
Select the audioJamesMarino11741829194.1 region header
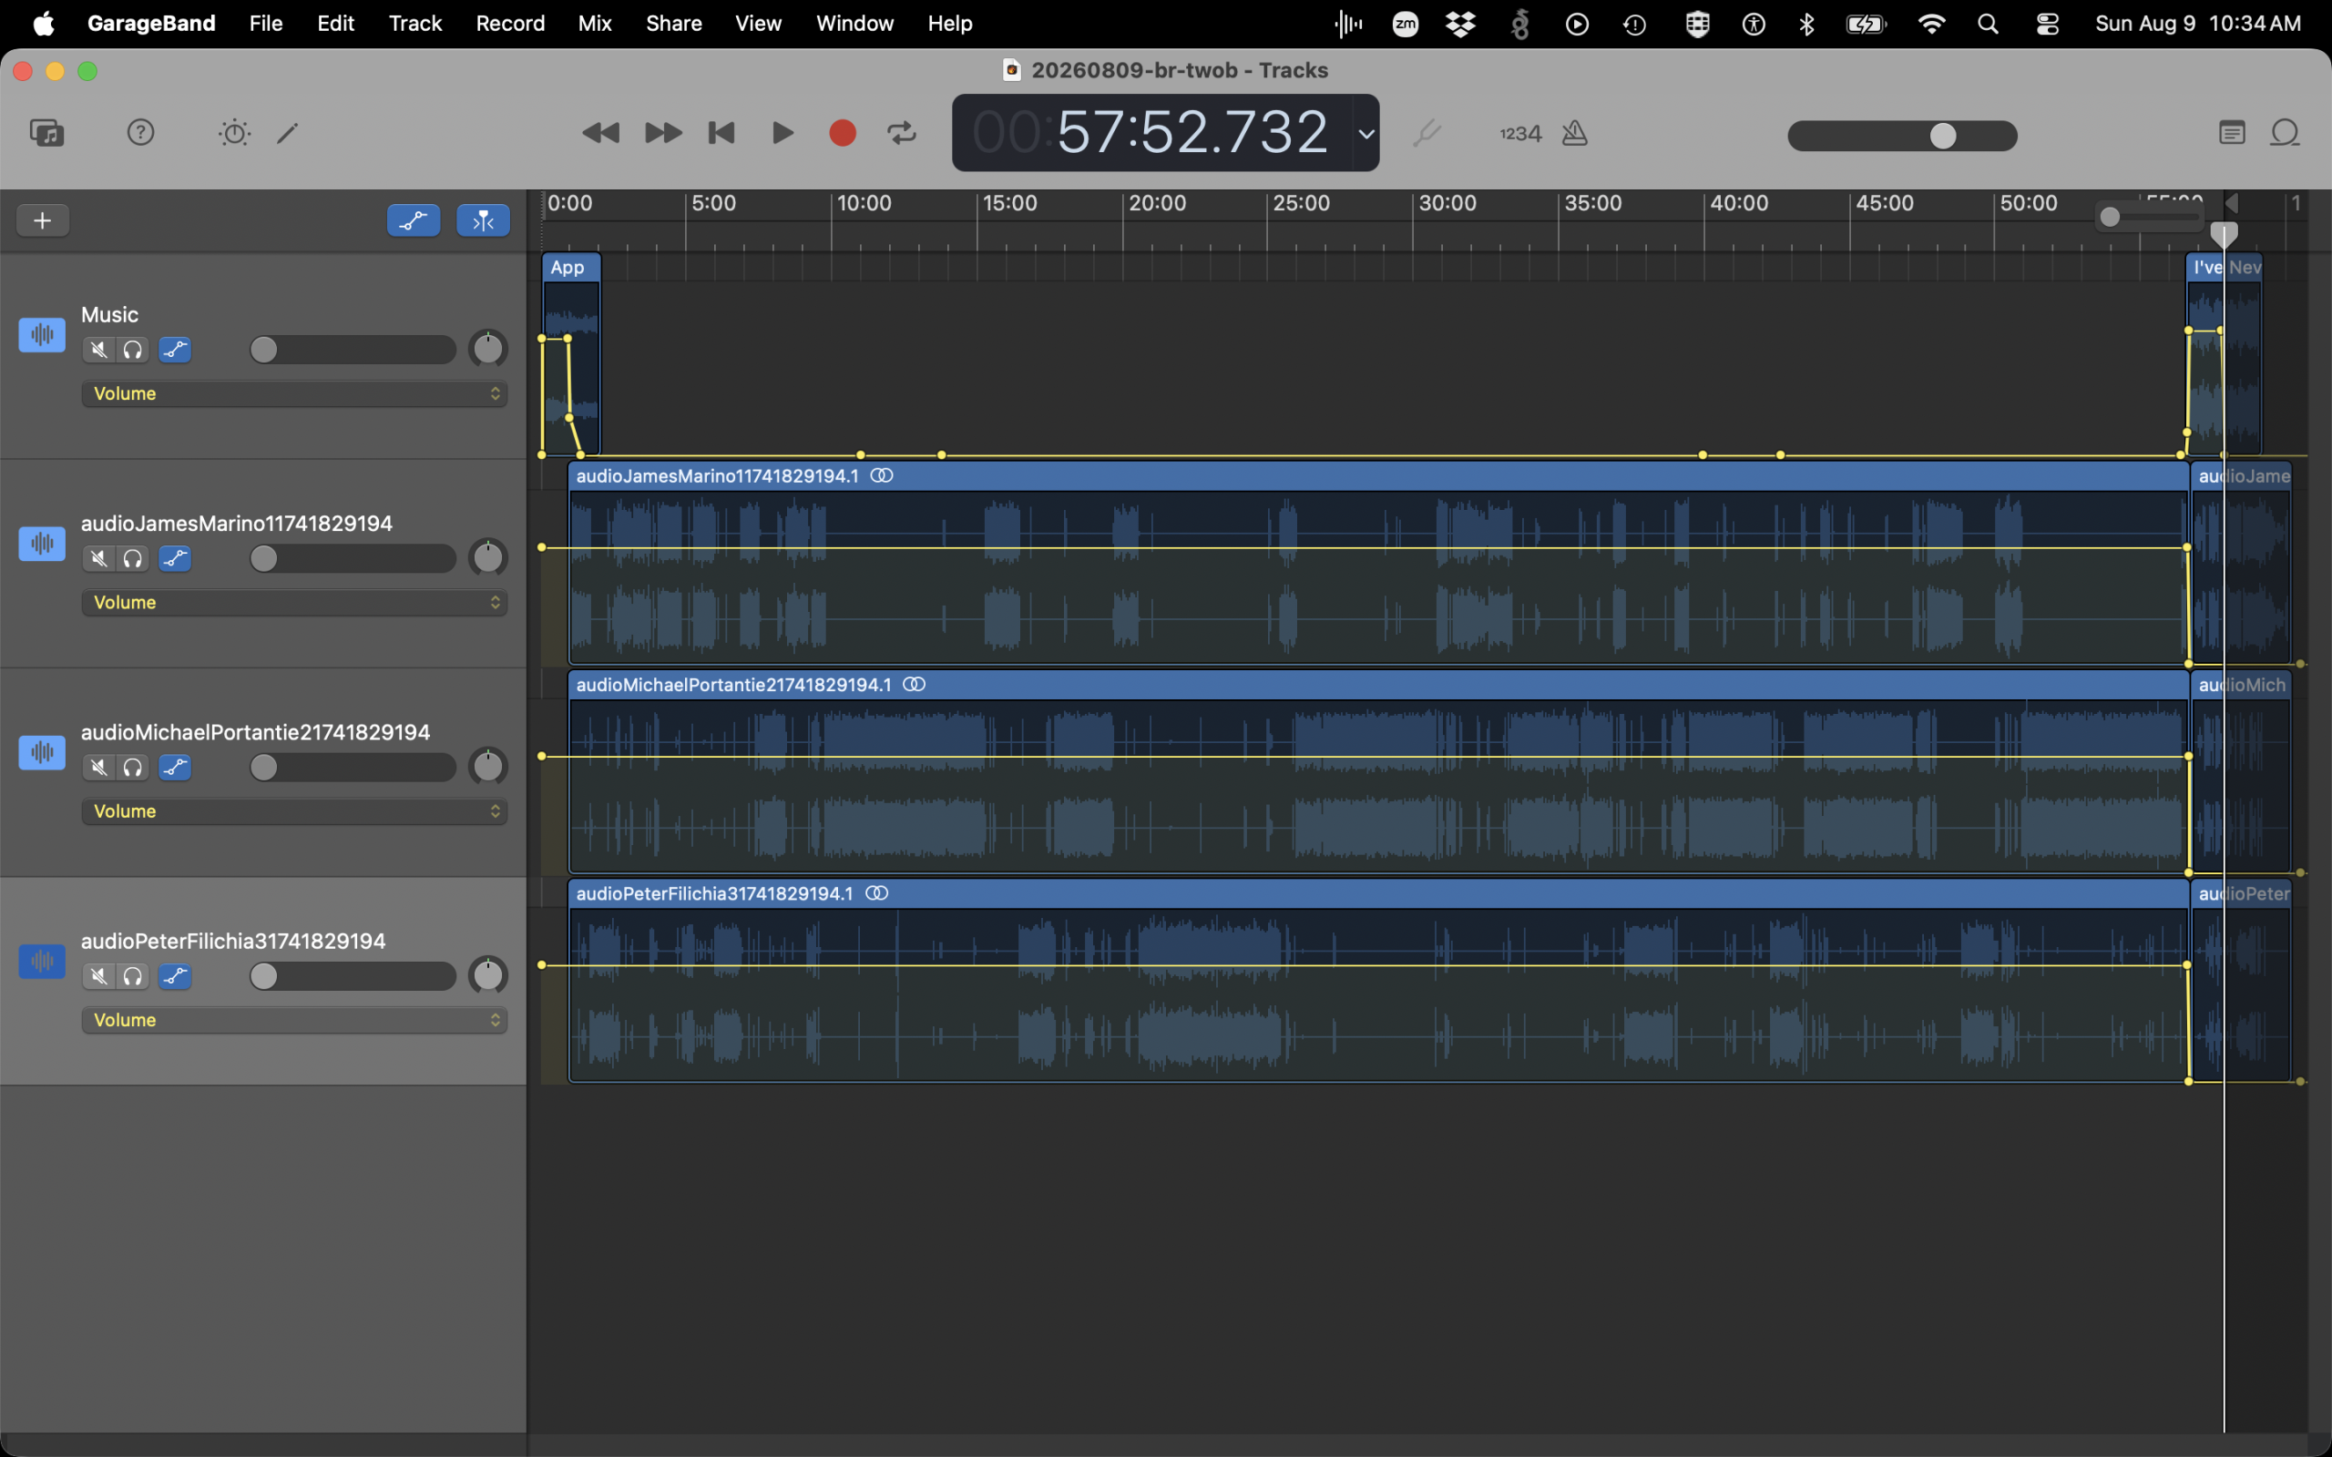[1378, 476]
